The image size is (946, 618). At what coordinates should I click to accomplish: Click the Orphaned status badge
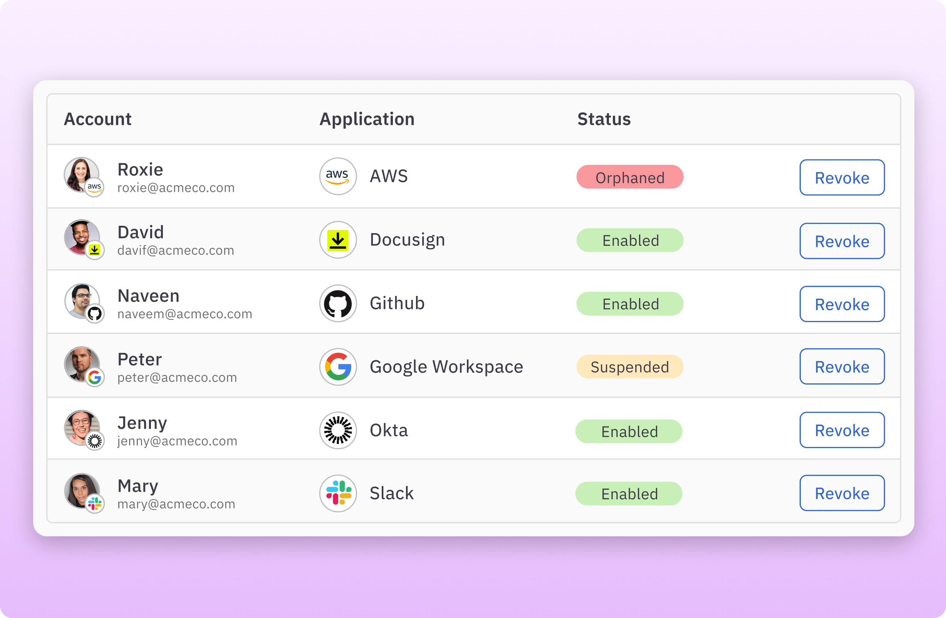(x=630, y=177)
